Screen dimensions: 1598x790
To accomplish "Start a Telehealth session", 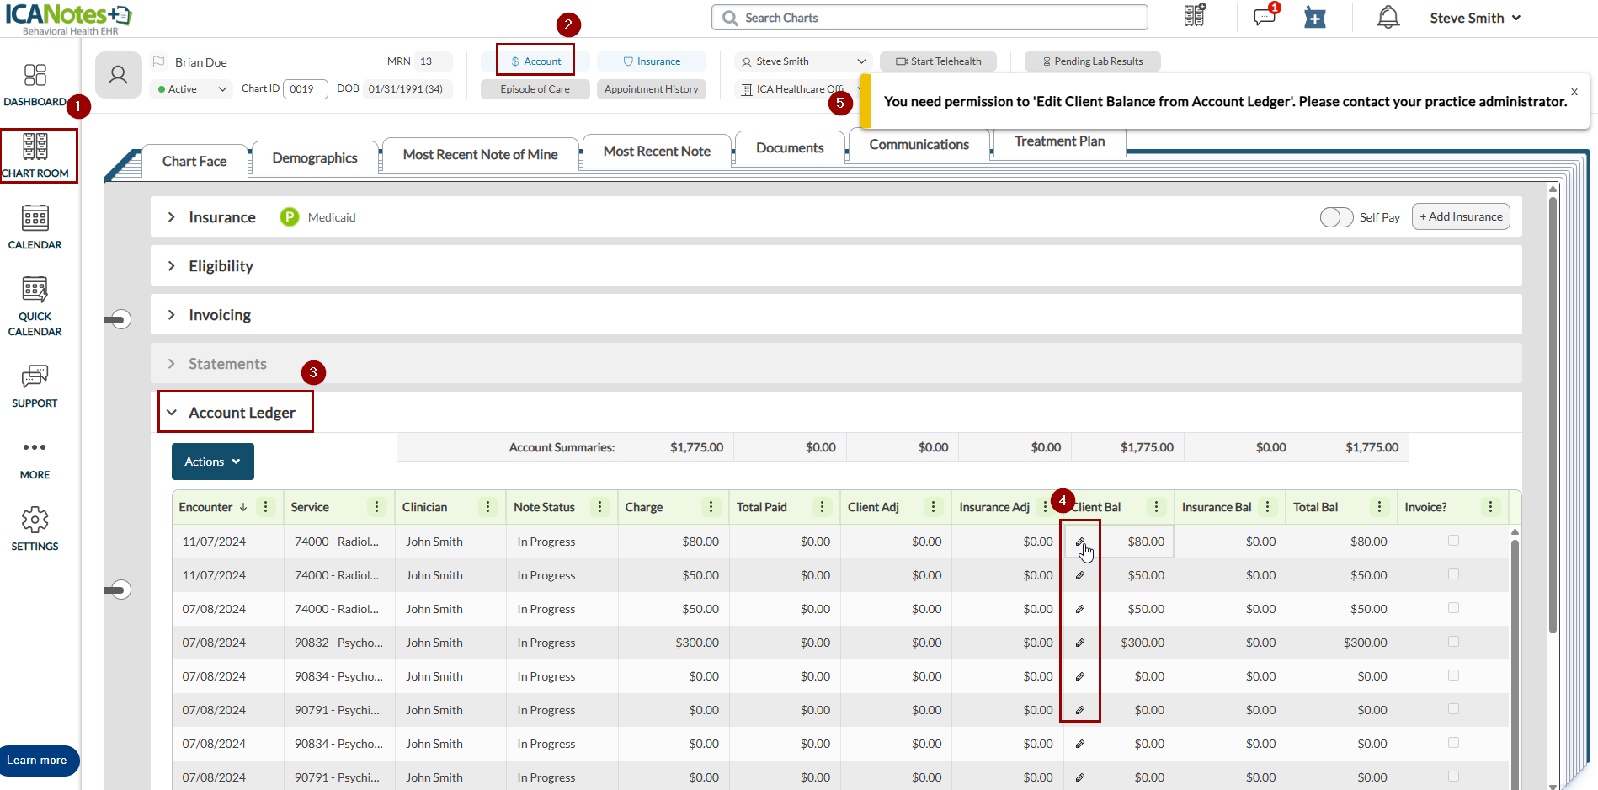I will tap(939, 61).
